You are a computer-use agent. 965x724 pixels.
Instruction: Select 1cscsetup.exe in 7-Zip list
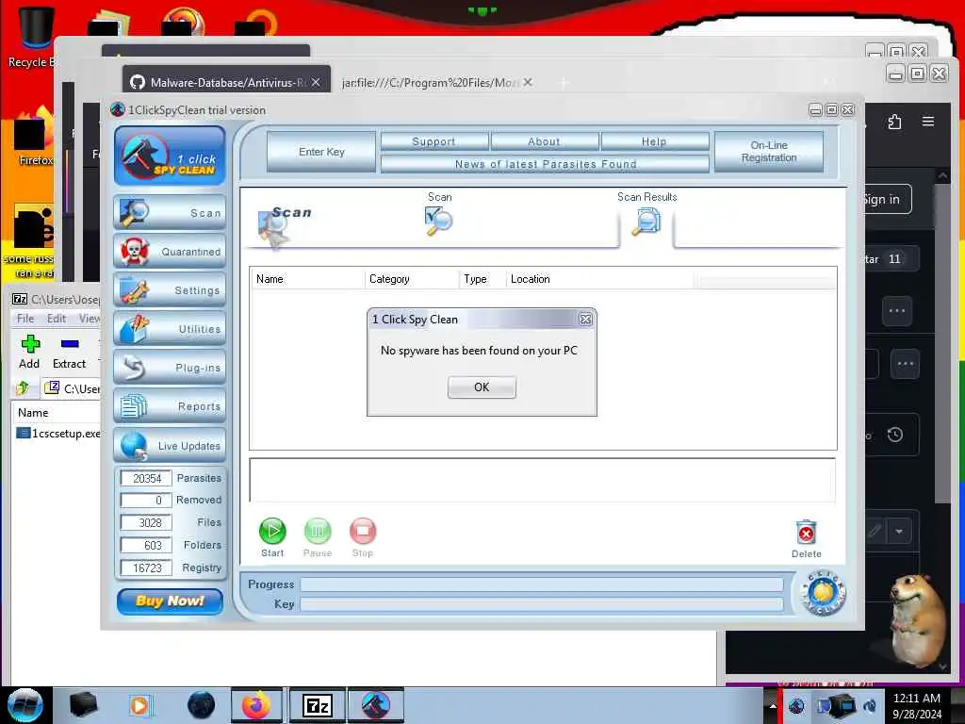(x=57, y=434)
